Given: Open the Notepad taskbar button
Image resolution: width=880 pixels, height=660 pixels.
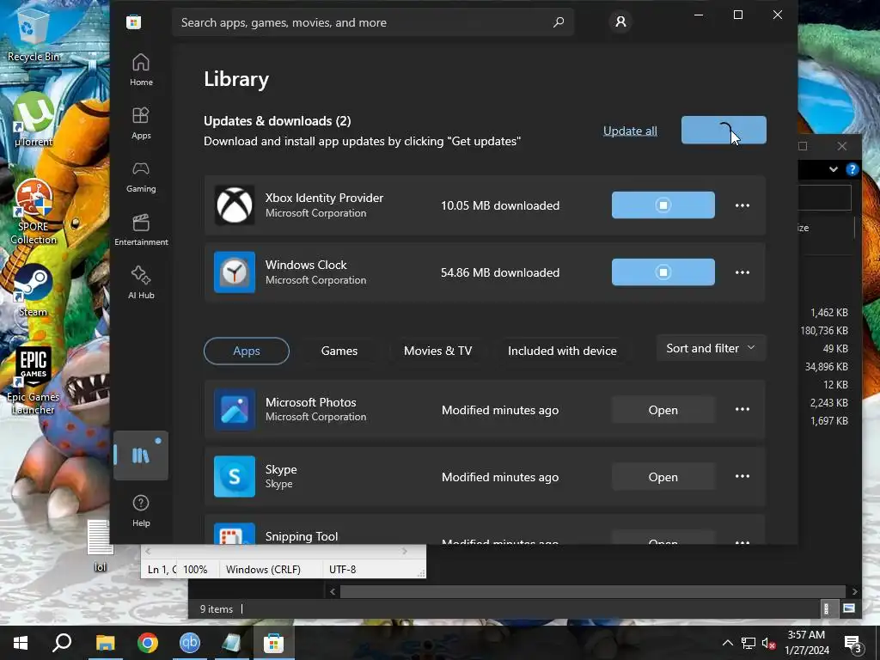Looking at the screenshot, I should click(231, 643).
